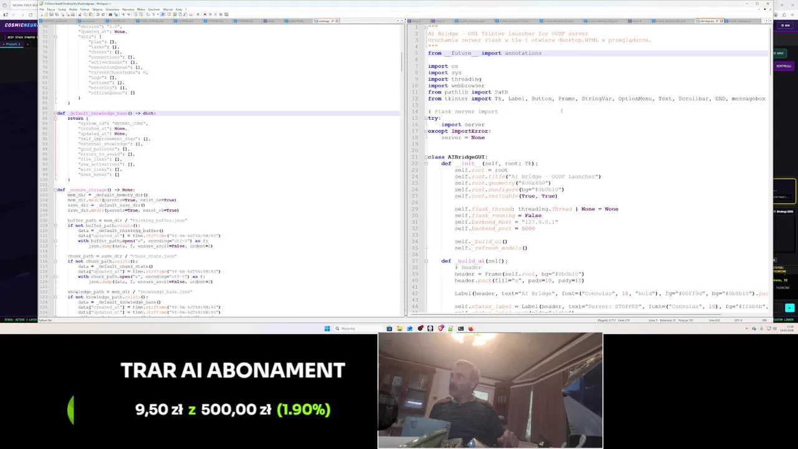This screenshot has height=449, width=798.
Task: Click the Copy toolbar icon
Action: pyautogui.click(x=85, y=14)
